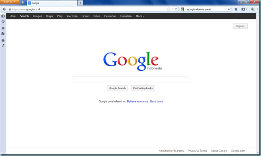This screenshot has height=156, width=261.
Task: Click the search bar magnifier icon
Action: (229, 9)
